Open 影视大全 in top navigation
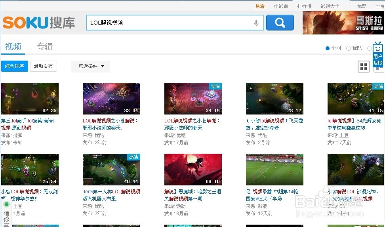 coord(330,6)
